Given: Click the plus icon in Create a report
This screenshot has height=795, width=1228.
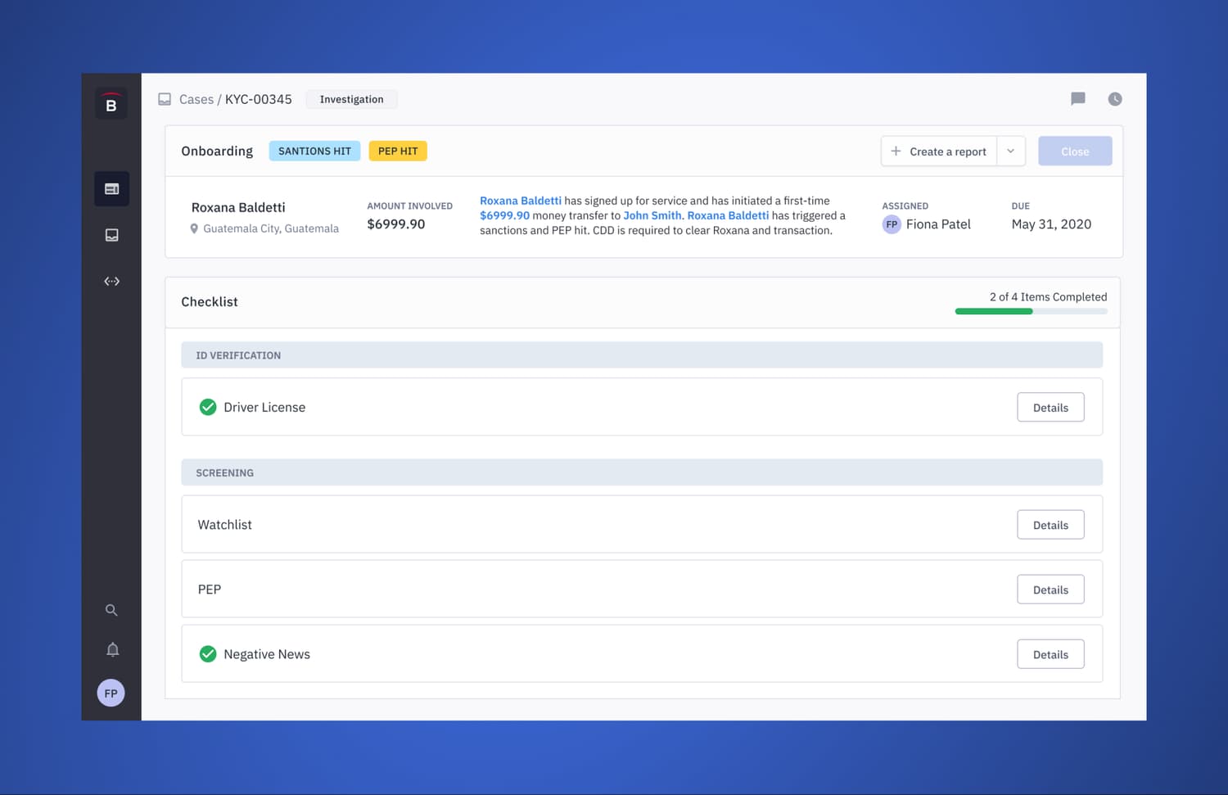Looking at the screenshot, I should [x=896, y=151].
